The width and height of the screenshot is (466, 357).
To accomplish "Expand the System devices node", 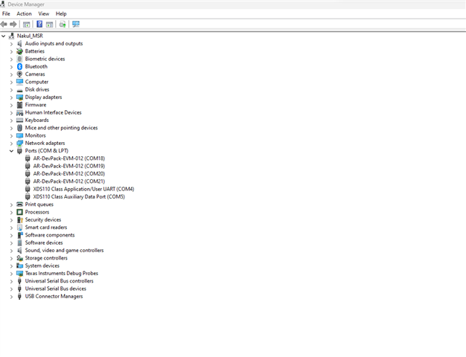I will [11, 266].
